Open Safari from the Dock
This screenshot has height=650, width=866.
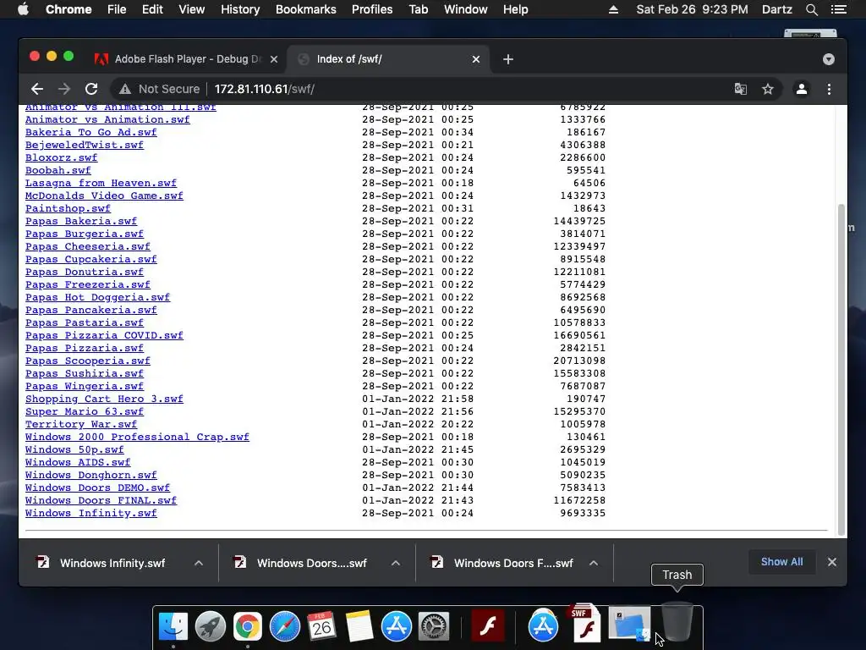click(284, 626)
